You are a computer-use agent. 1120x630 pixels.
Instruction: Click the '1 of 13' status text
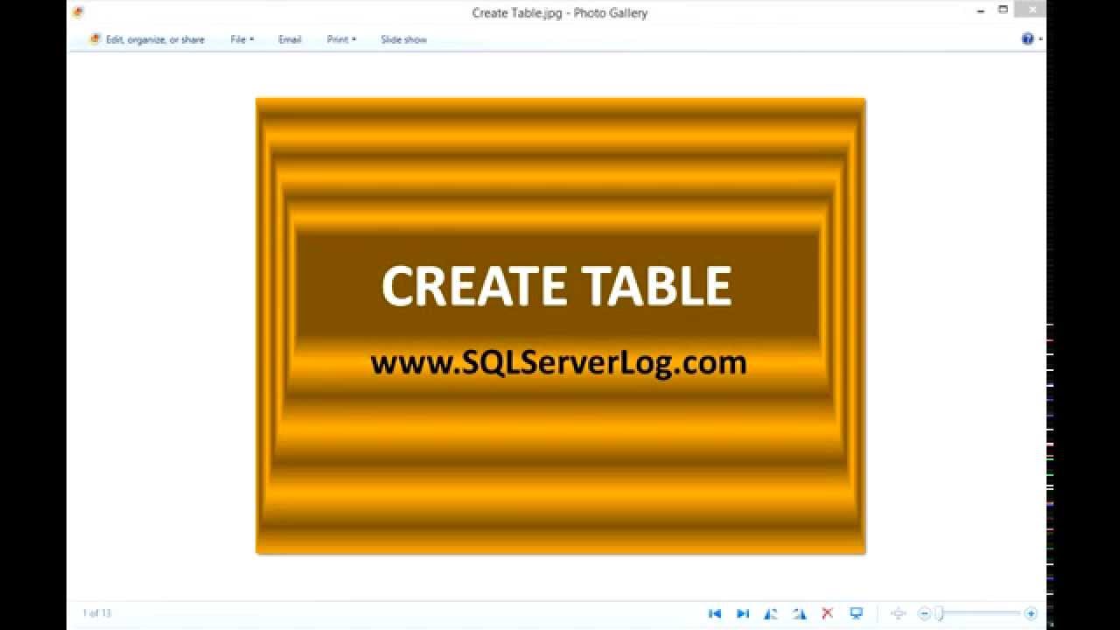click(96, 613)
